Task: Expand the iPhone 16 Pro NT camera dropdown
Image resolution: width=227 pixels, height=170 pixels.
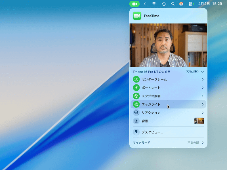Action: click(x=202, y=72)
